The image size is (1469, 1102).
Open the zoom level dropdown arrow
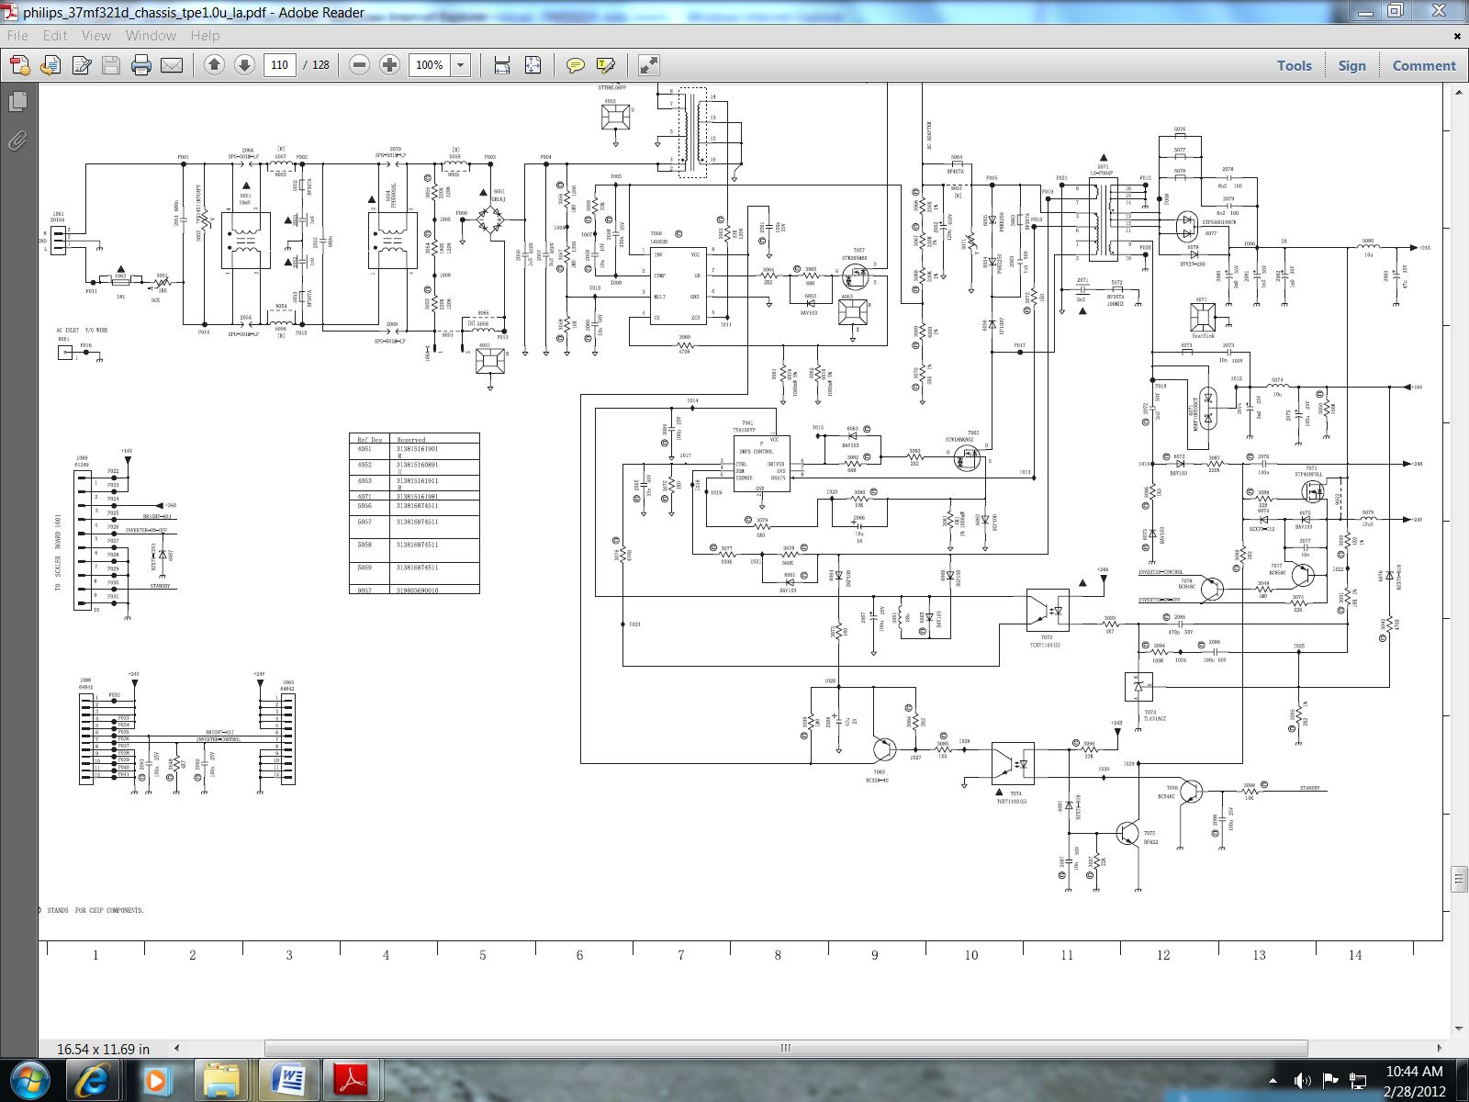click(461, 65)
